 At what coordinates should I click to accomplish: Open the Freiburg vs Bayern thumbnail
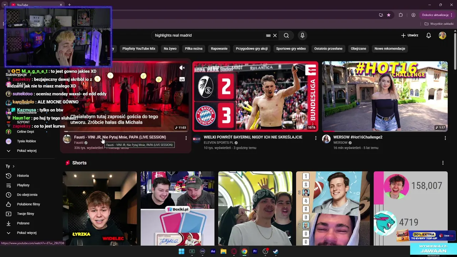[x=255, y=96]
